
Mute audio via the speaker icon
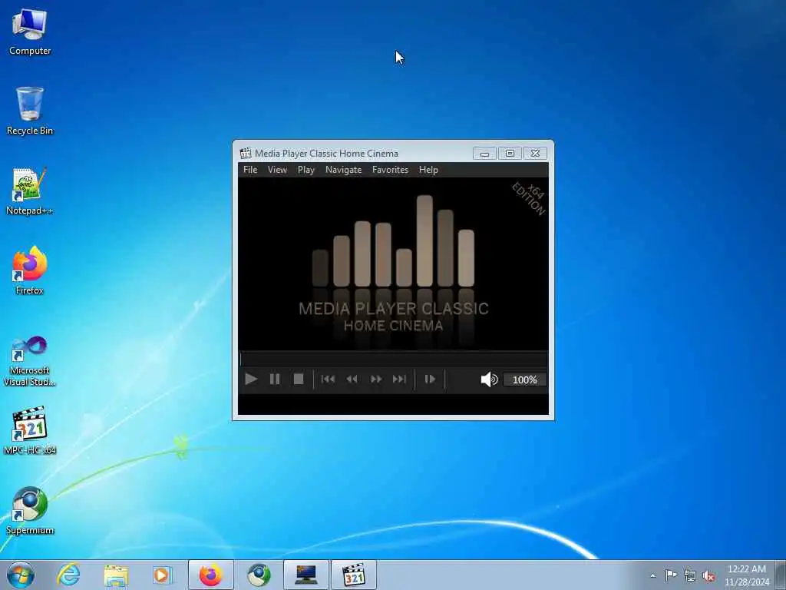click(489, 380)
